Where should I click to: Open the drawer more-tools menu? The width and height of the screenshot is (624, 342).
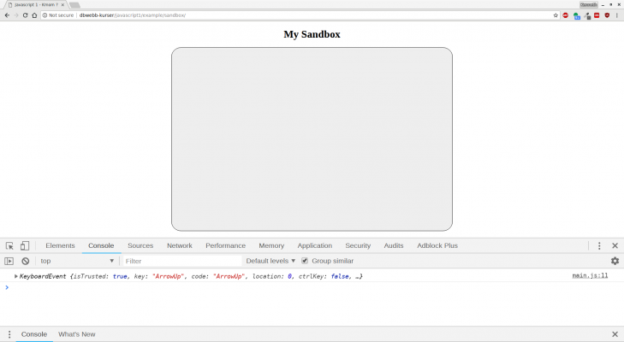(9, 334)
